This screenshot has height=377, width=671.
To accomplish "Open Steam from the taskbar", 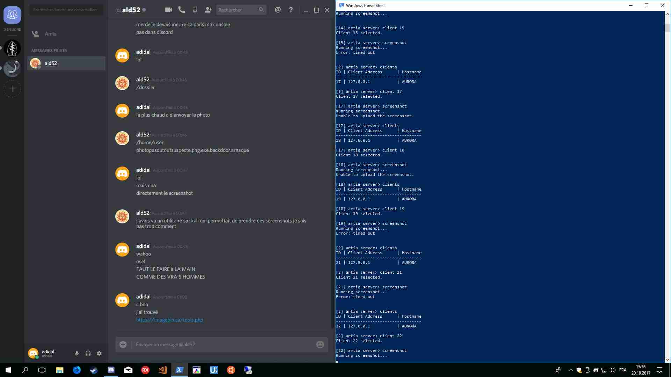I will (94, 370).
